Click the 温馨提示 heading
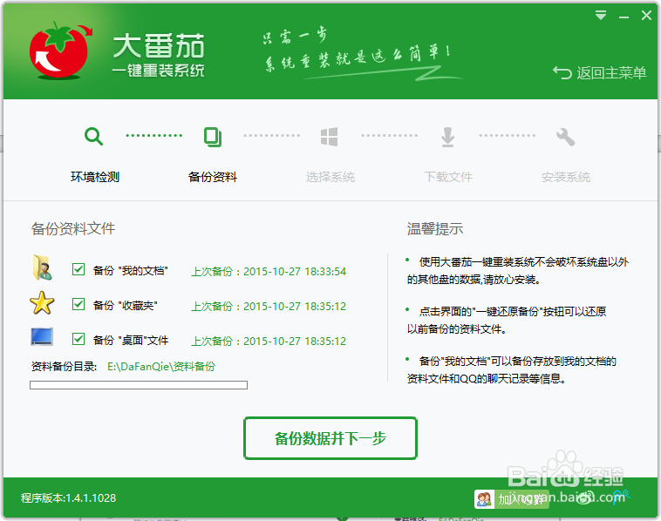The width and height of the screenshot is (661, 521). tap(434, 229)
